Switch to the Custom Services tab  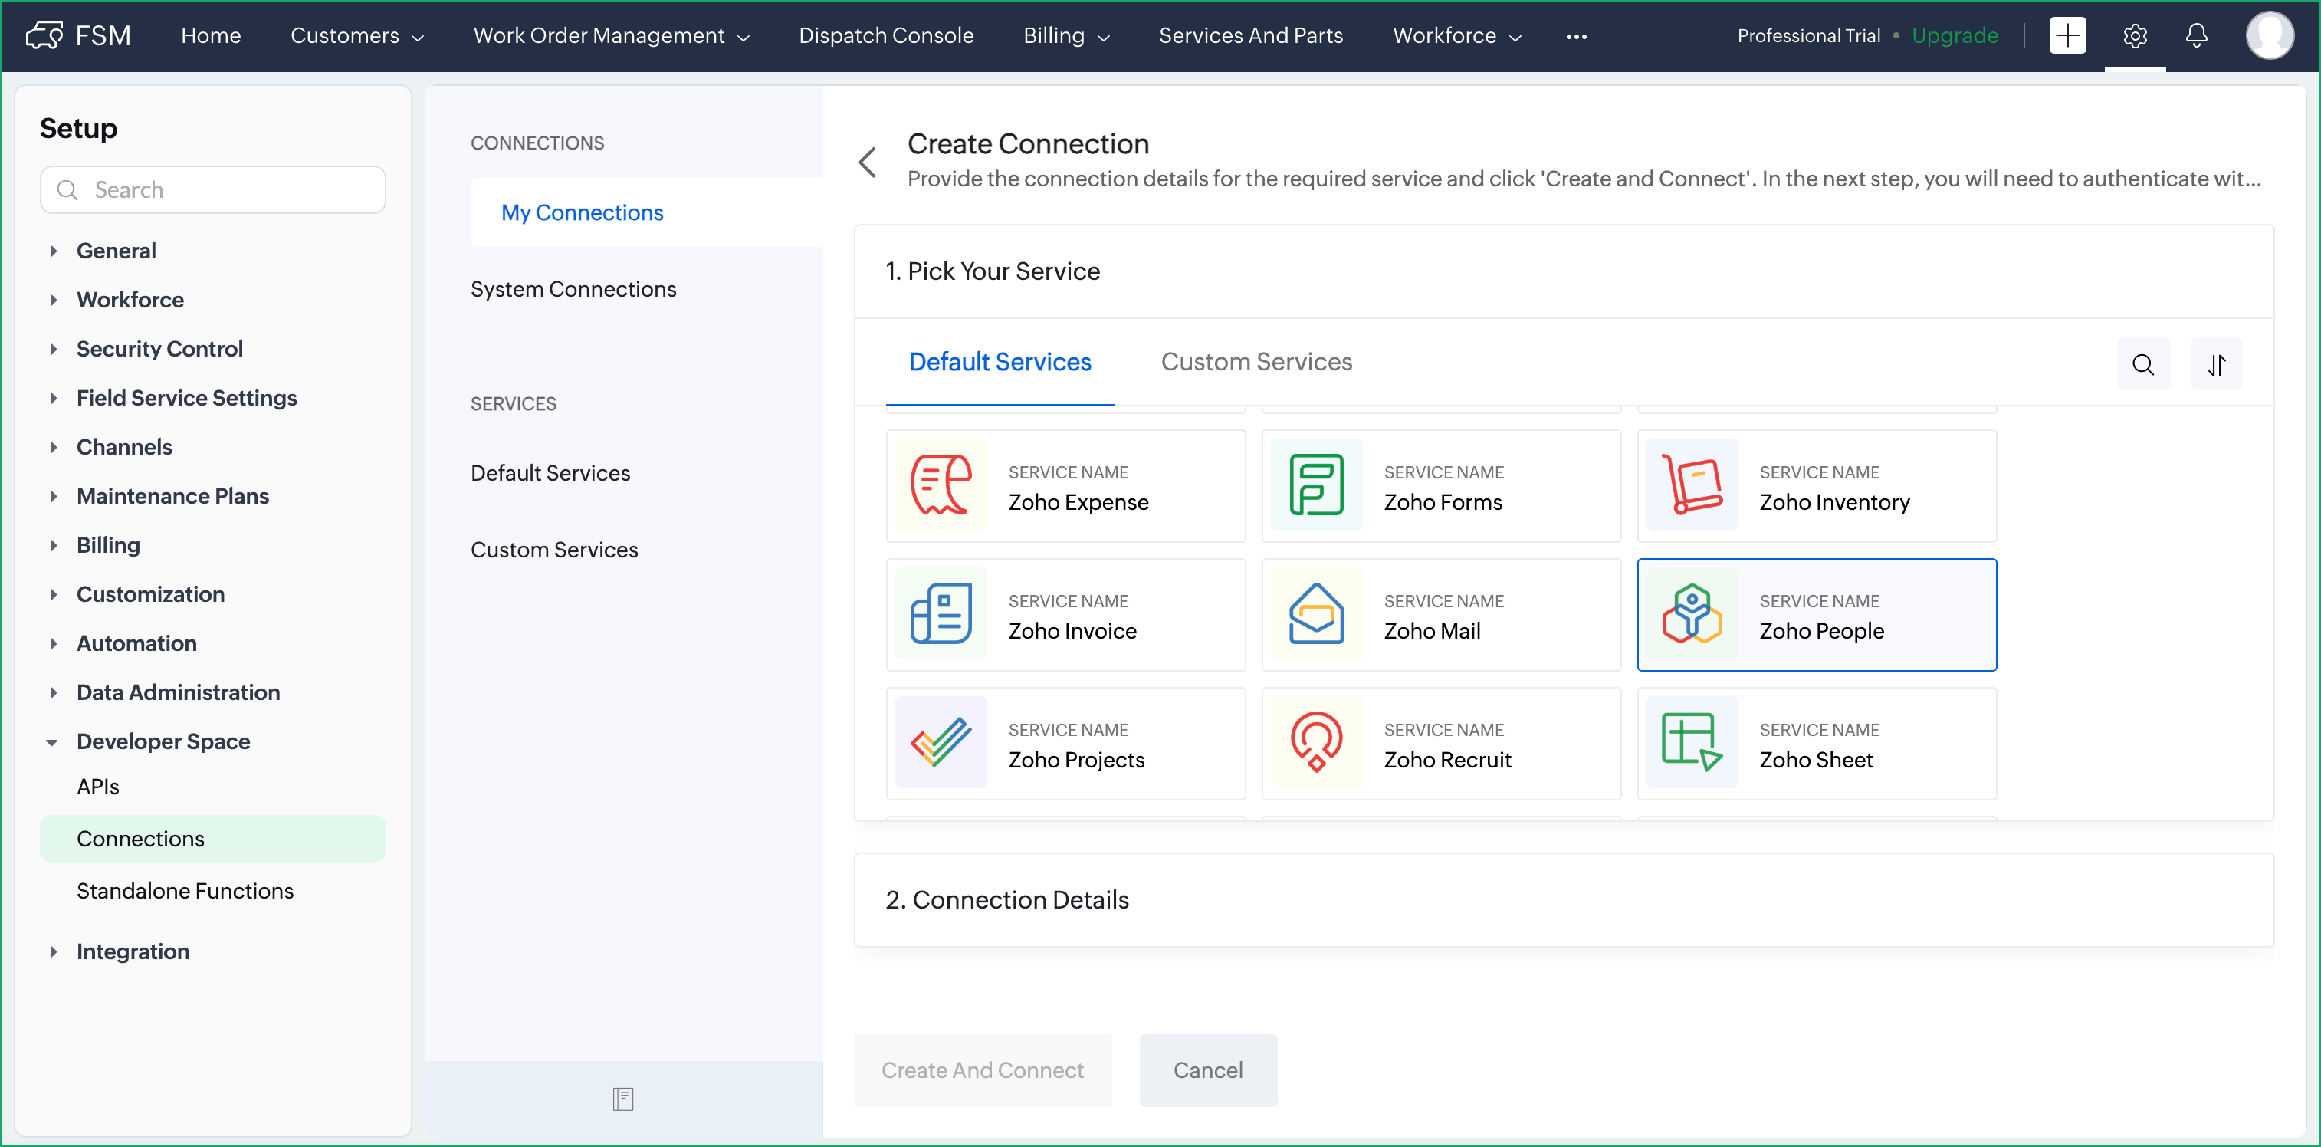pos(1256,361)
